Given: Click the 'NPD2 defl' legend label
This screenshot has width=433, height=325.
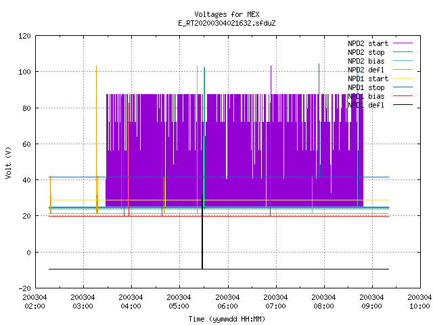Looking at the screenshot, I should pyautogui.click(x=366, y=70).
